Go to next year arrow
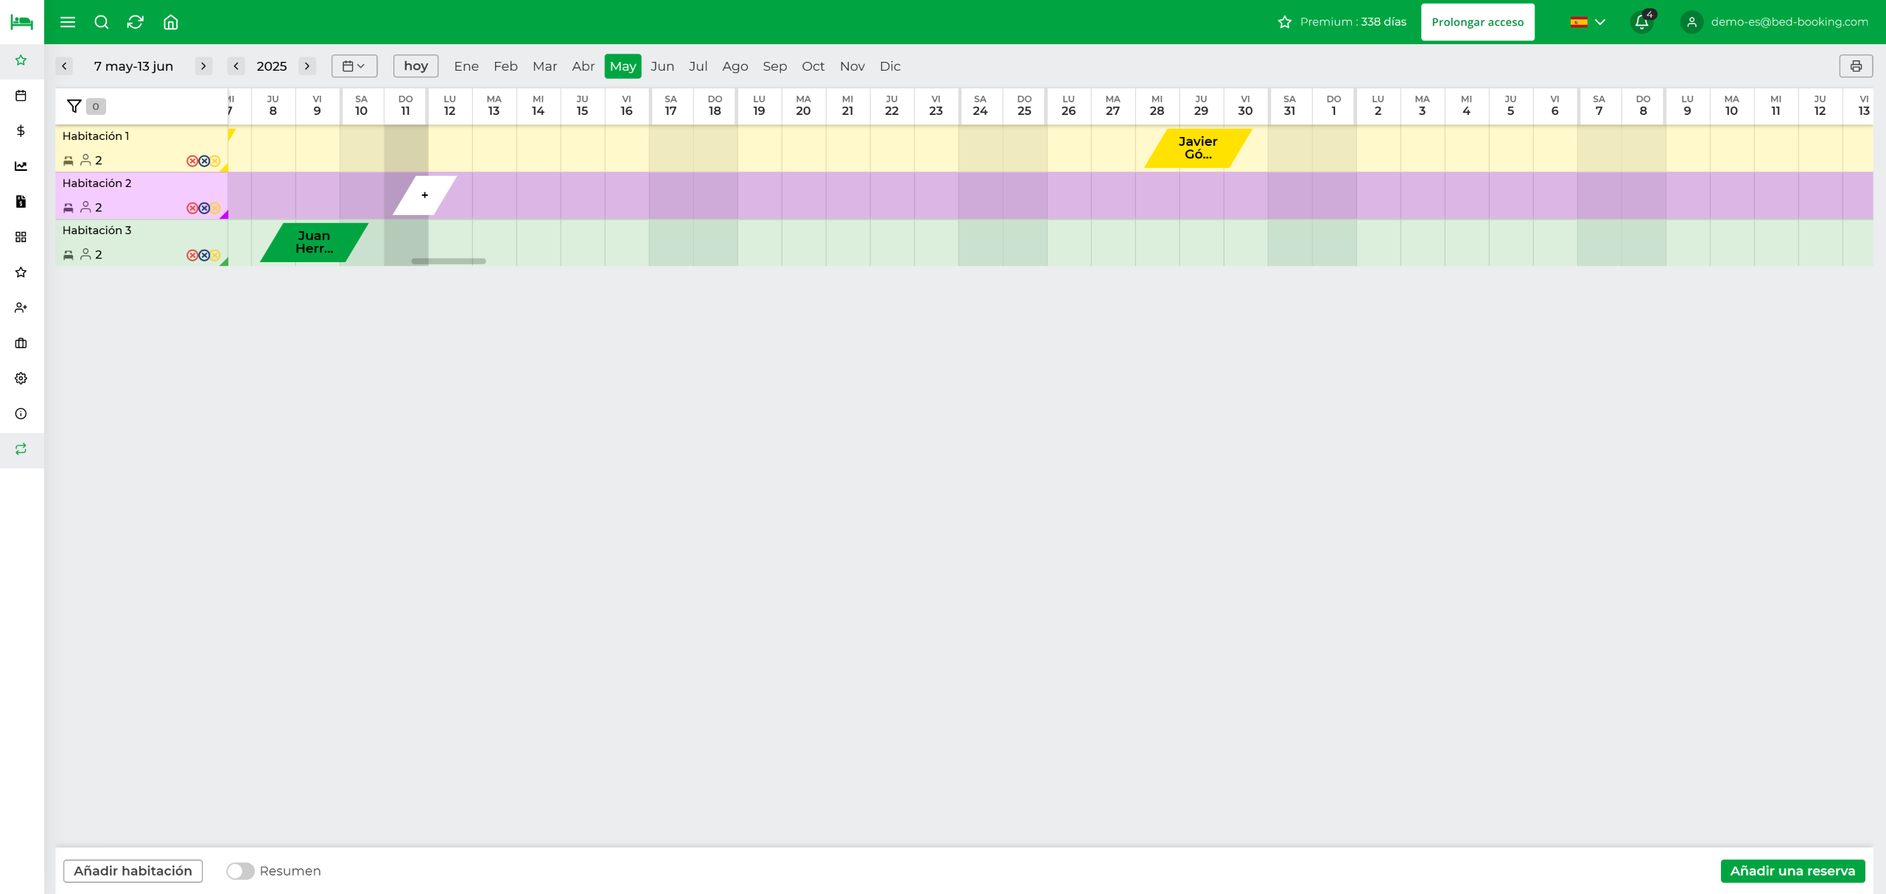 pos(307,66)
